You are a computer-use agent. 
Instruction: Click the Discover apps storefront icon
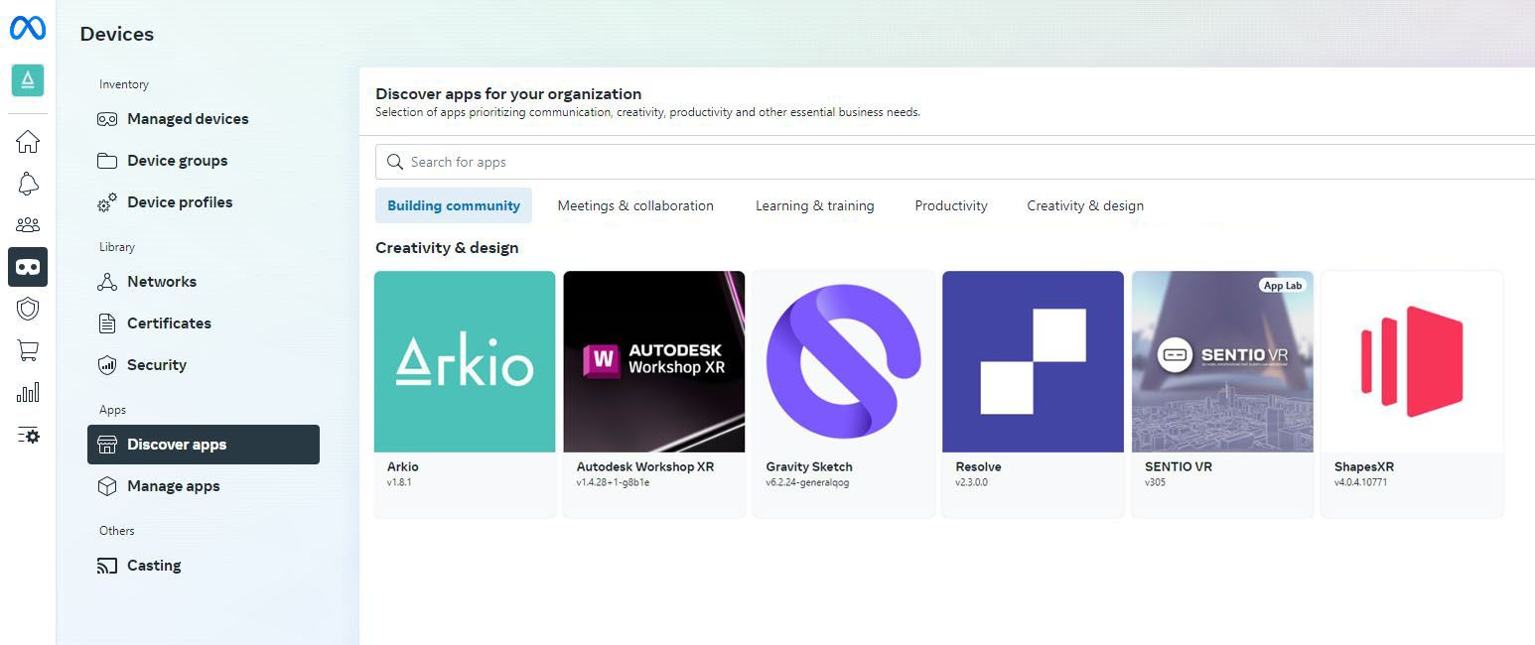point(107,445)
